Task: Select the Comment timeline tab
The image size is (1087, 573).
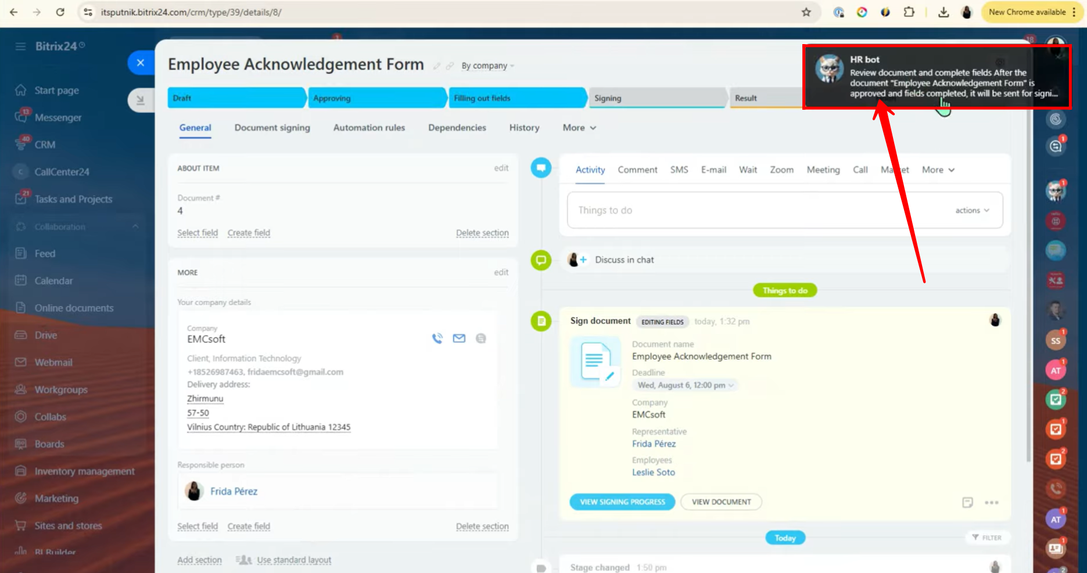Action: point(637,170)
